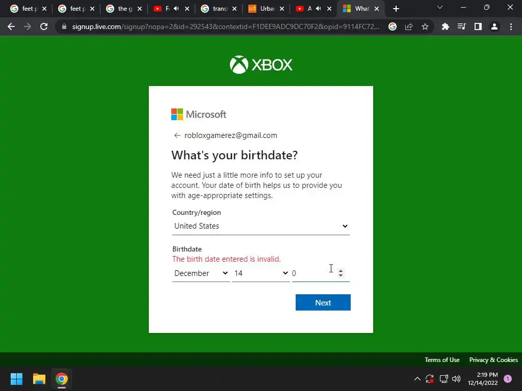Open the media control icon in toolbar

462,26
